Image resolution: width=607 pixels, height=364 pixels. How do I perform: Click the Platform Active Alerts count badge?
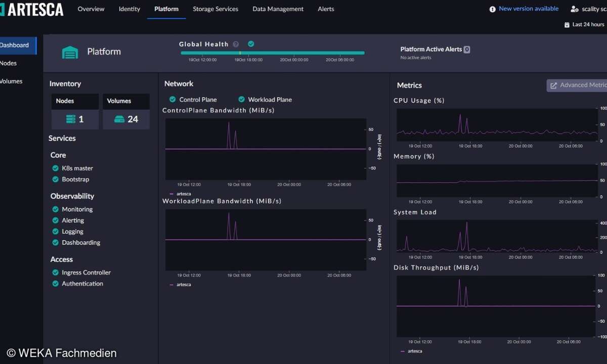(x=467, y=50)
